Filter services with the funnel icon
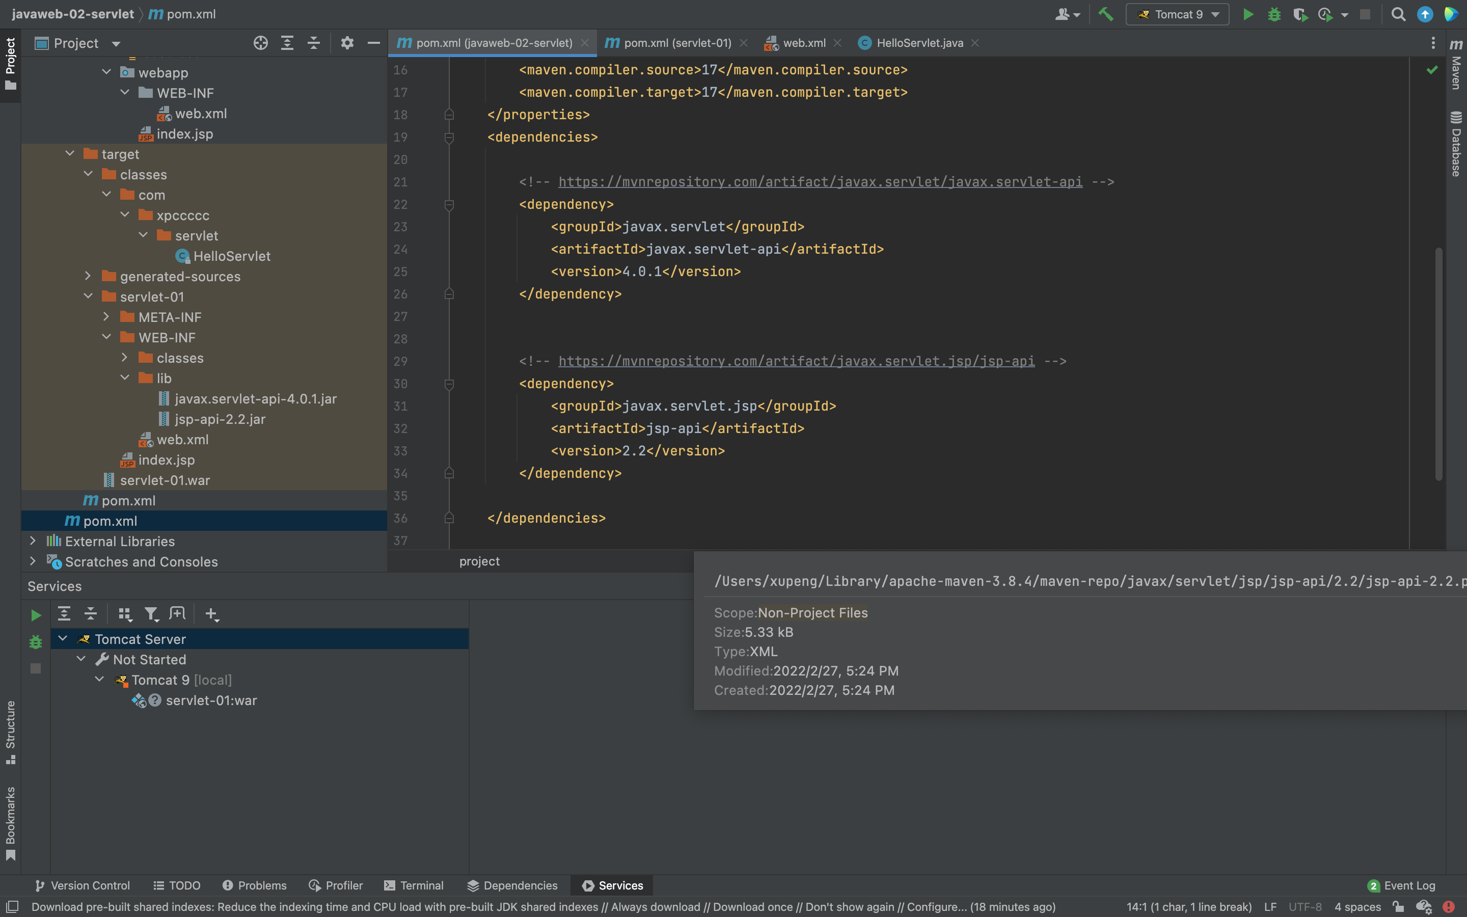Viewport: 1467px width, 917px height. pyautogui.click(x=152, y=614)
